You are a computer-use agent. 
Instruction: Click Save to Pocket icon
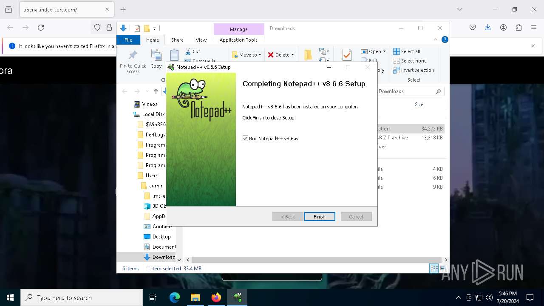473,28
